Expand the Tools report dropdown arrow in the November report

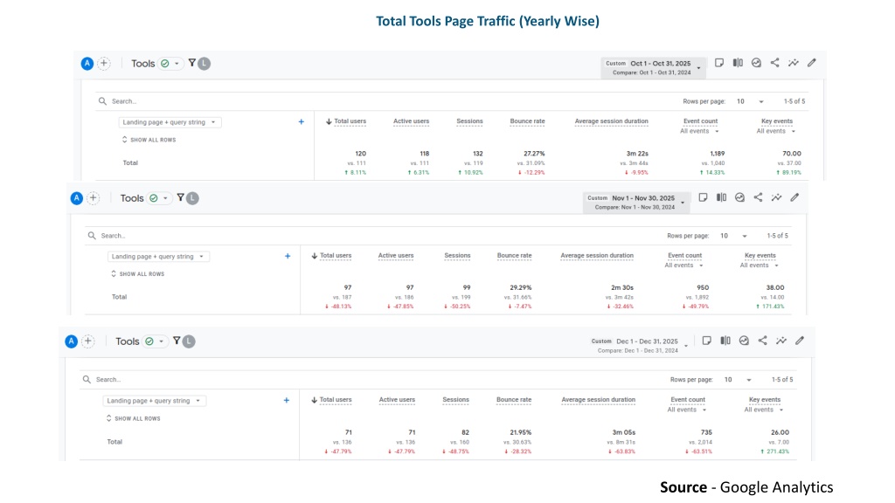165,198
